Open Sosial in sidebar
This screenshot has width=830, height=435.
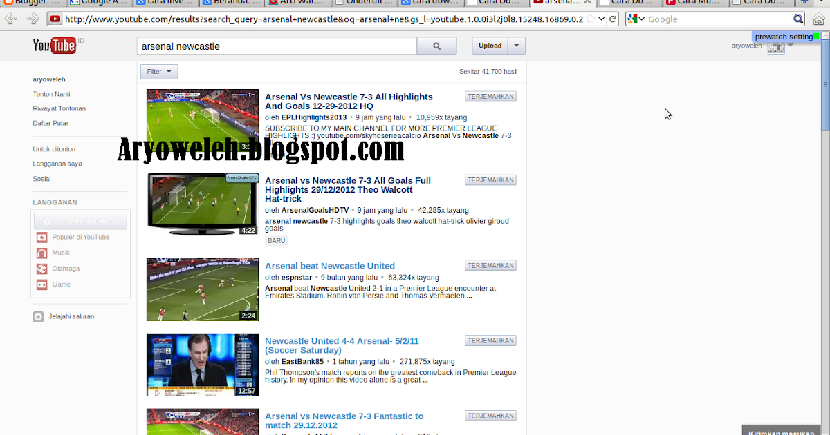(41, 179)
